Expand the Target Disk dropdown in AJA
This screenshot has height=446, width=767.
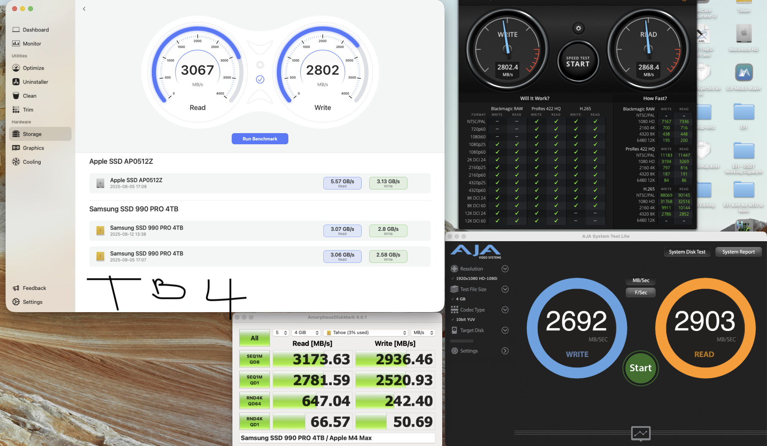(x=505, y=330)
